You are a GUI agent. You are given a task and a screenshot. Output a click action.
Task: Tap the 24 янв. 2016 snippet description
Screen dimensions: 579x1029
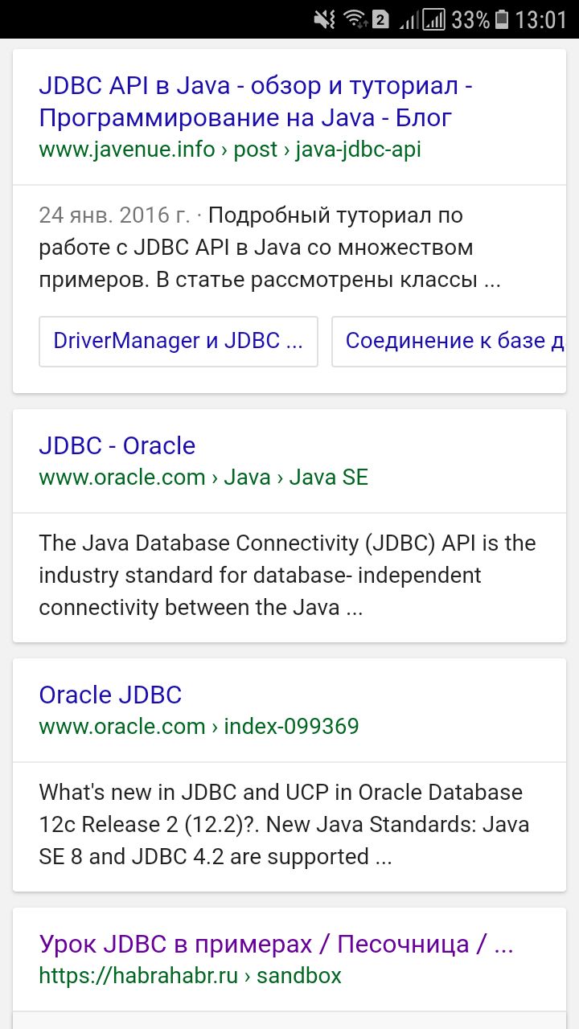point(269,248)
